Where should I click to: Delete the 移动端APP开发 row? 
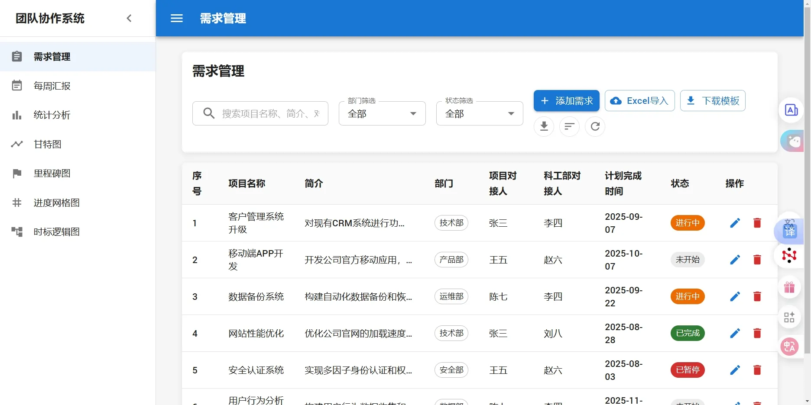[x=757, y=260]
